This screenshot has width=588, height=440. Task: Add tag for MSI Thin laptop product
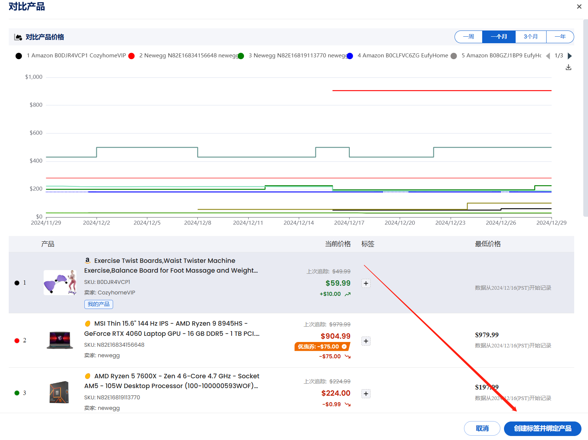366,341
